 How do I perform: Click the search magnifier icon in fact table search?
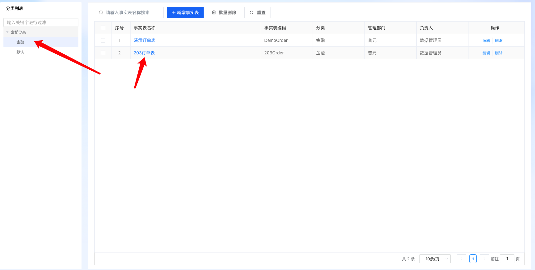pos(101,12)
